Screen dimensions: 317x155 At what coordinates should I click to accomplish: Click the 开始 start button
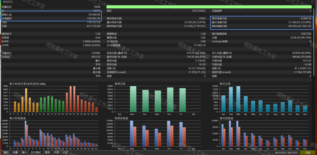pyautogui.click(x=307, y=152)
